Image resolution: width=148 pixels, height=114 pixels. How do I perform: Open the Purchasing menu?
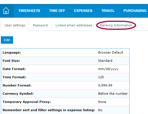pyautogui.click(x=135, y=11)
